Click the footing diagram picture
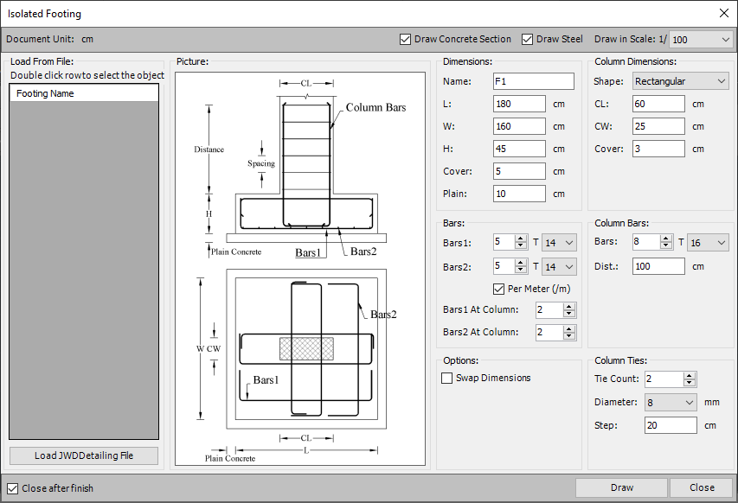The height and width of the screenshot is (503, 738). coord(299,268)
